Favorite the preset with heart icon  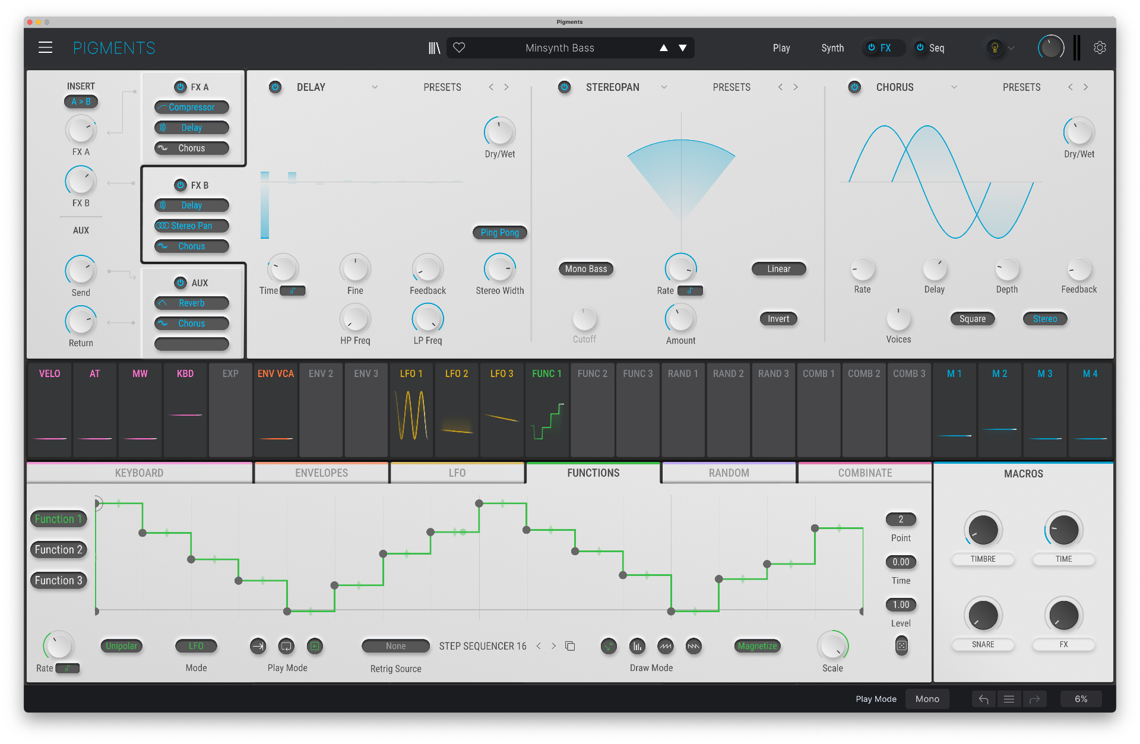(x=459, y=48)
